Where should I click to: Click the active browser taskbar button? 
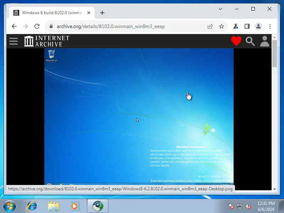pyautogui.click(x=98, y=206)
